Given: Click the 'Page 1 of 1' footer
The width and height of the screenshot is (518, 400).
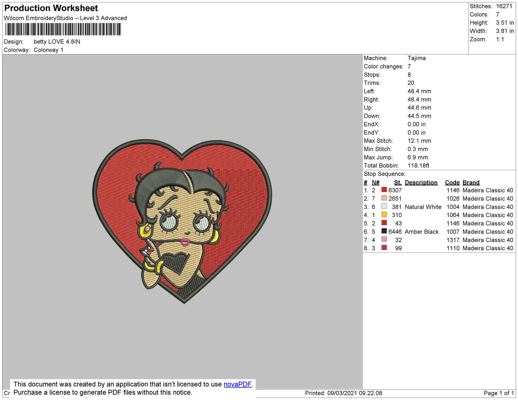Looking at the screenshot, I should click(499, 393).
